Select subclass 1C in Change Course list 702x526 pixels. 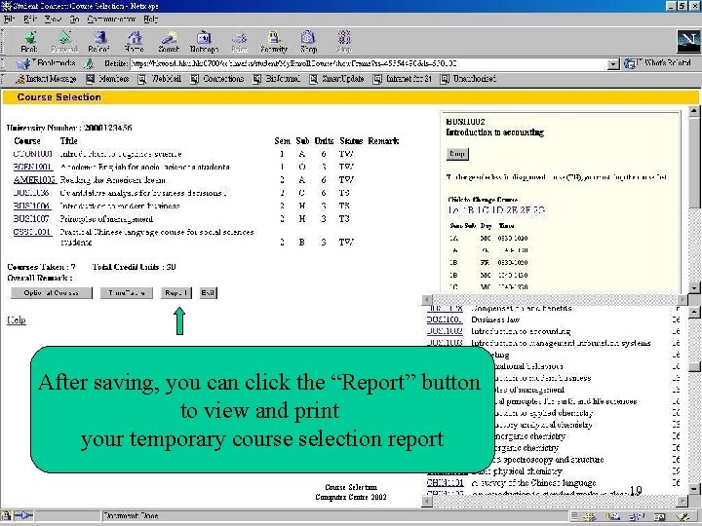483,210
